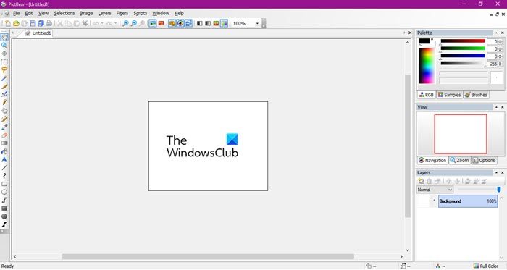Image resolution: width=507 pixels, height=270 pixels.
Task: Open the Help menu
Action: click(x=179, y=13)
